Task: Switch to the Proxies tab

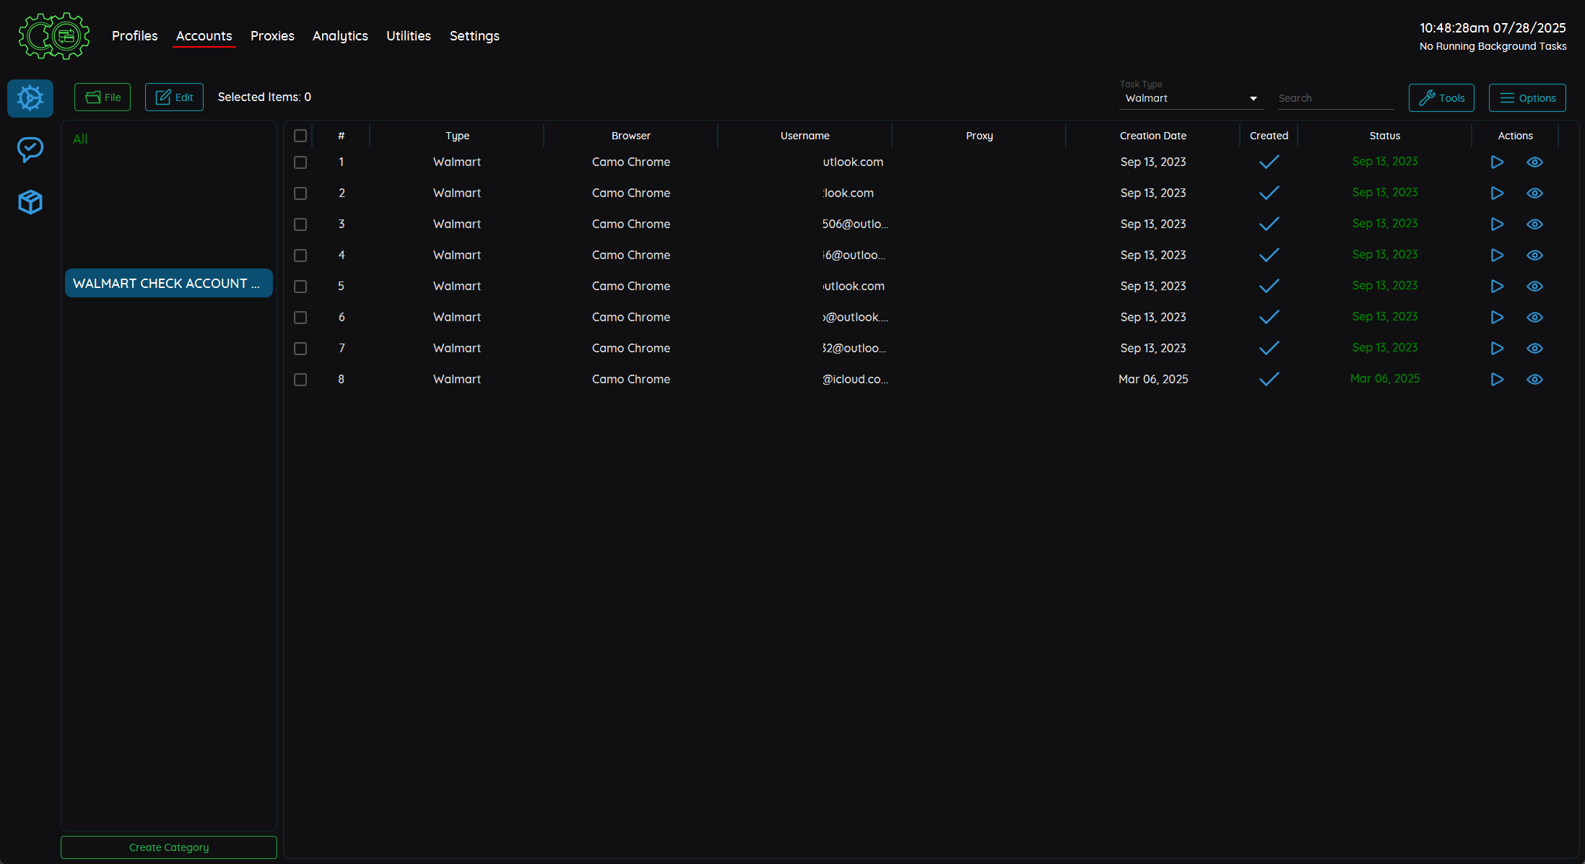Action: point(272,36)
